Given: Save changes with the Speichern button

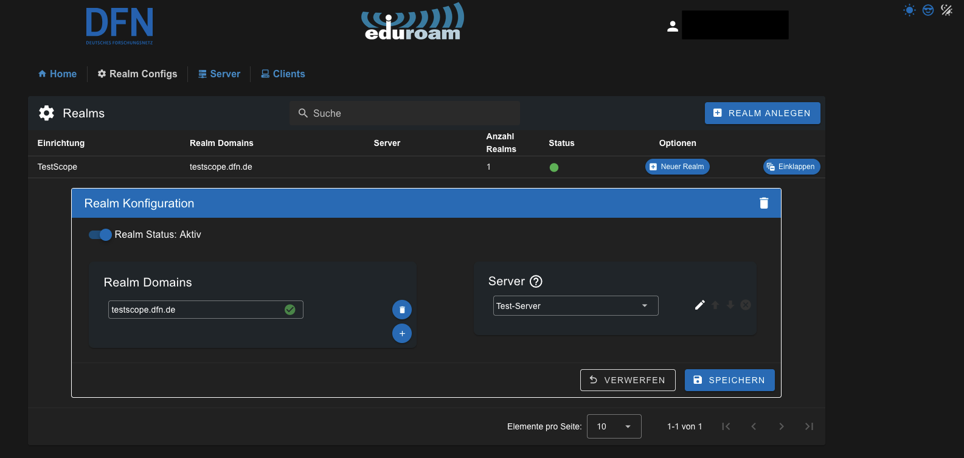Looking at the screenshot, I should [x=729, y=380].
